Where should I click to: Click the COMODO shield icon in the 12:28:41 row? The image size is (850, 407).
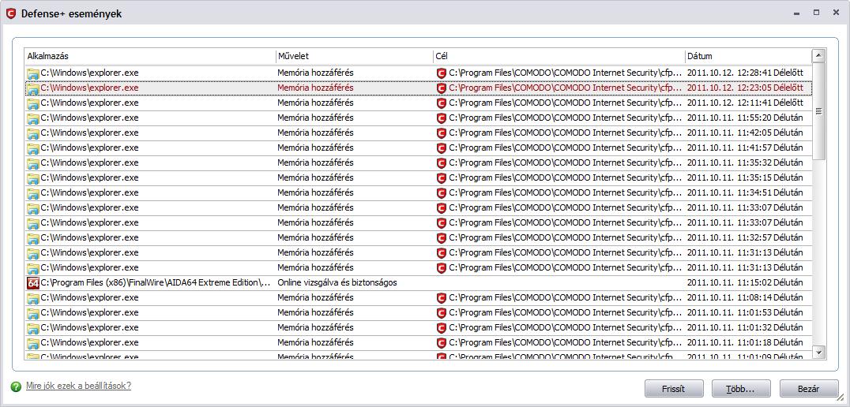click(x=442, y=73)
